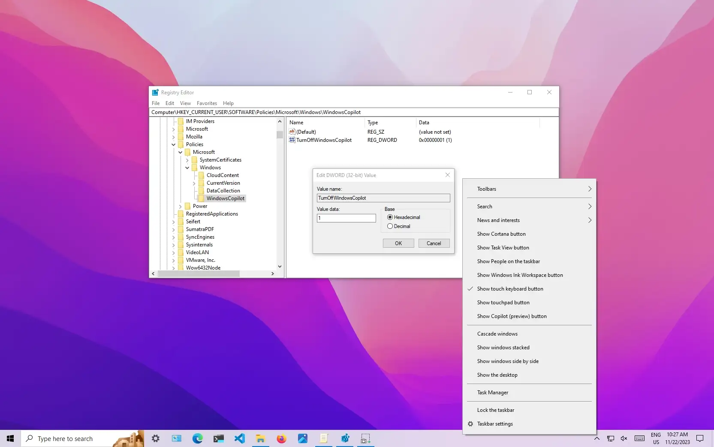Viewport: 714px width, 447px height.
Task: Open the Toolbars submenu
Action: [529, 189]
